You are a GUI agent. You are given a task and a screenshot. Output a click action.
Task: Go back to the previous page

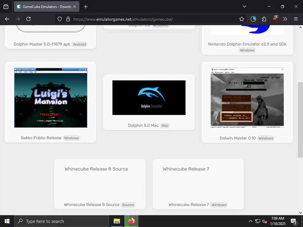7,19
